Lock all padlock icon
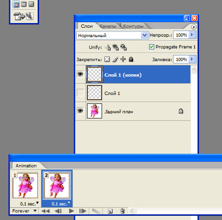 click(x=131, y=59)
